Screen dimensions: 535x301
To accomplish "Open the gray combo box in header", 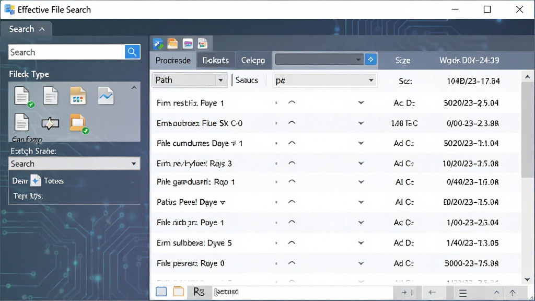I will point(319,60).
